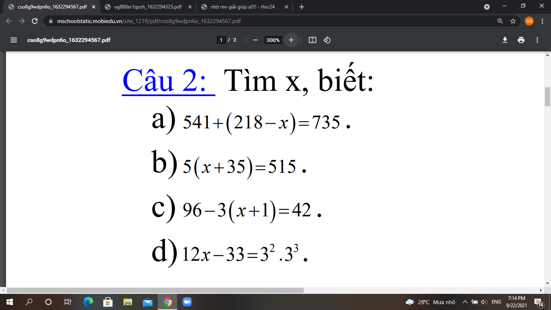
Task: Switch to ug880er1qzoh_1632294323.pdf tab
Action: tap(148, 7)
